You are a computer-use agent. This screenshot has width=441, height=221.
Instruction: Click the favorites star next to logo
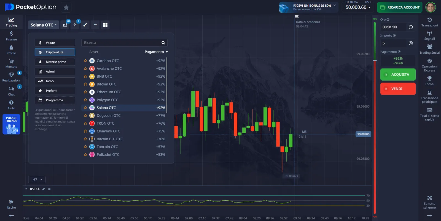point(66,7)
